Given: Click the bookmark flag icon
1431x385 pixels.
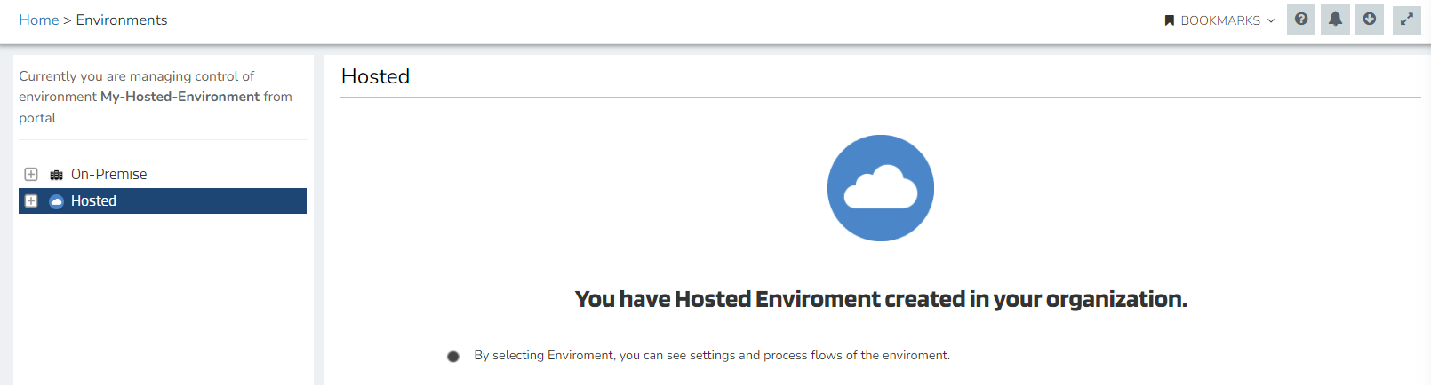Looking at the screenshot, I should (x=1170, y=20).
